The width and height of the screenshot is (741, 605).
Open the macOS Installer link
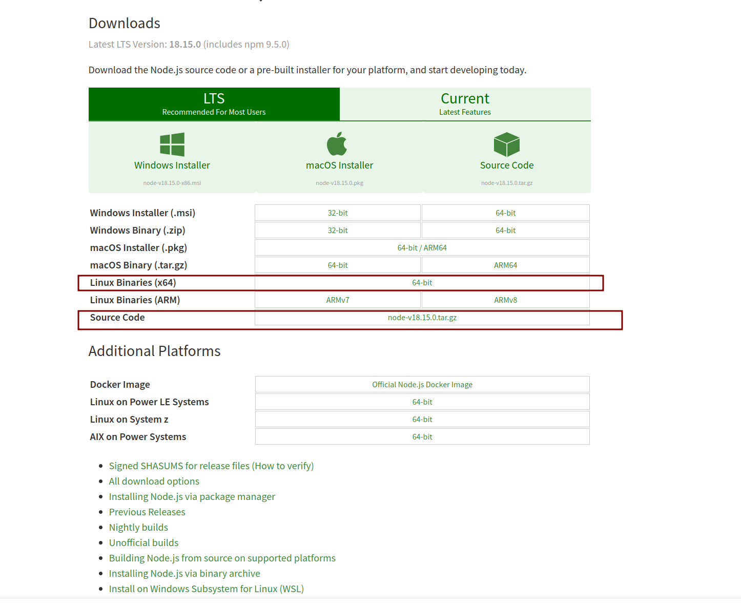tap(340, 165)
